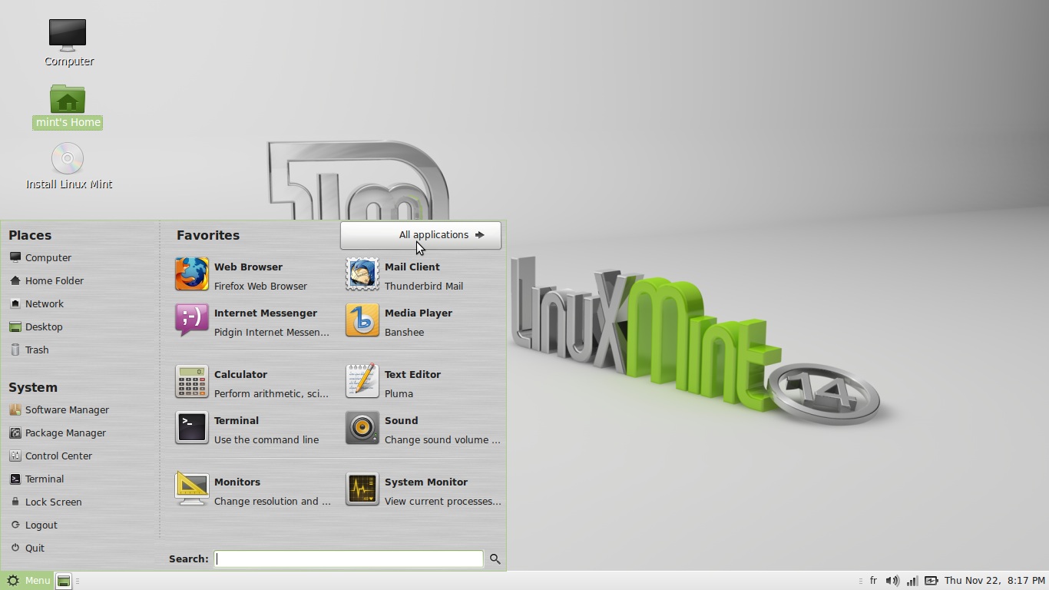Open Pluma Text Editor icon
The image size is (1049, 590).
pos(362,383)
